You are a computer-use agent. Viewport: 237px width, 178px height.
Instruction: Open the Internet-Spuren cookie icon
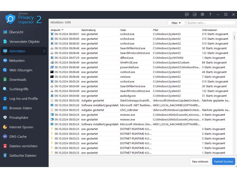(5, 127)
